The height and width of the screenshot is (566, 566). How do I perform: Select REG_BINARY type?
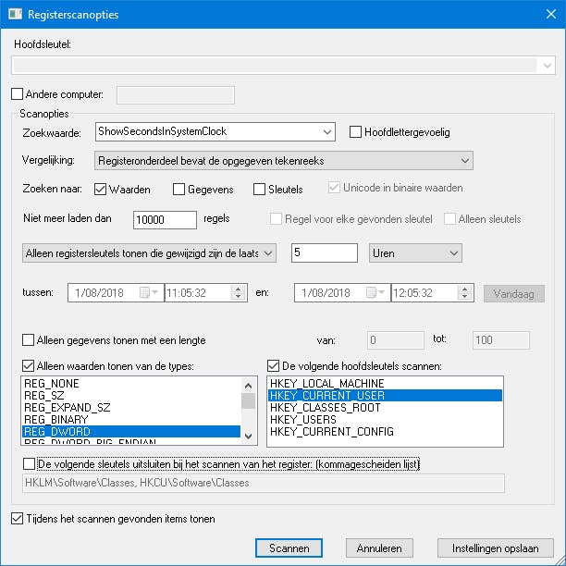click(131, 420)
